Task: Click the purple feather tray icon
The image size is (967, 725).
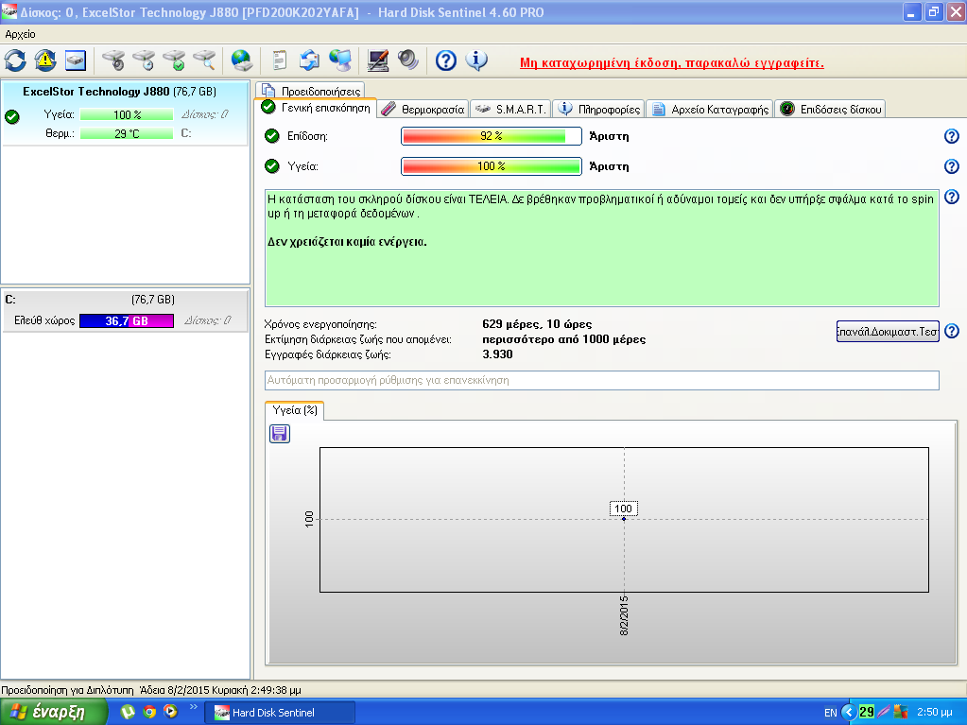Action: [883, 712]
